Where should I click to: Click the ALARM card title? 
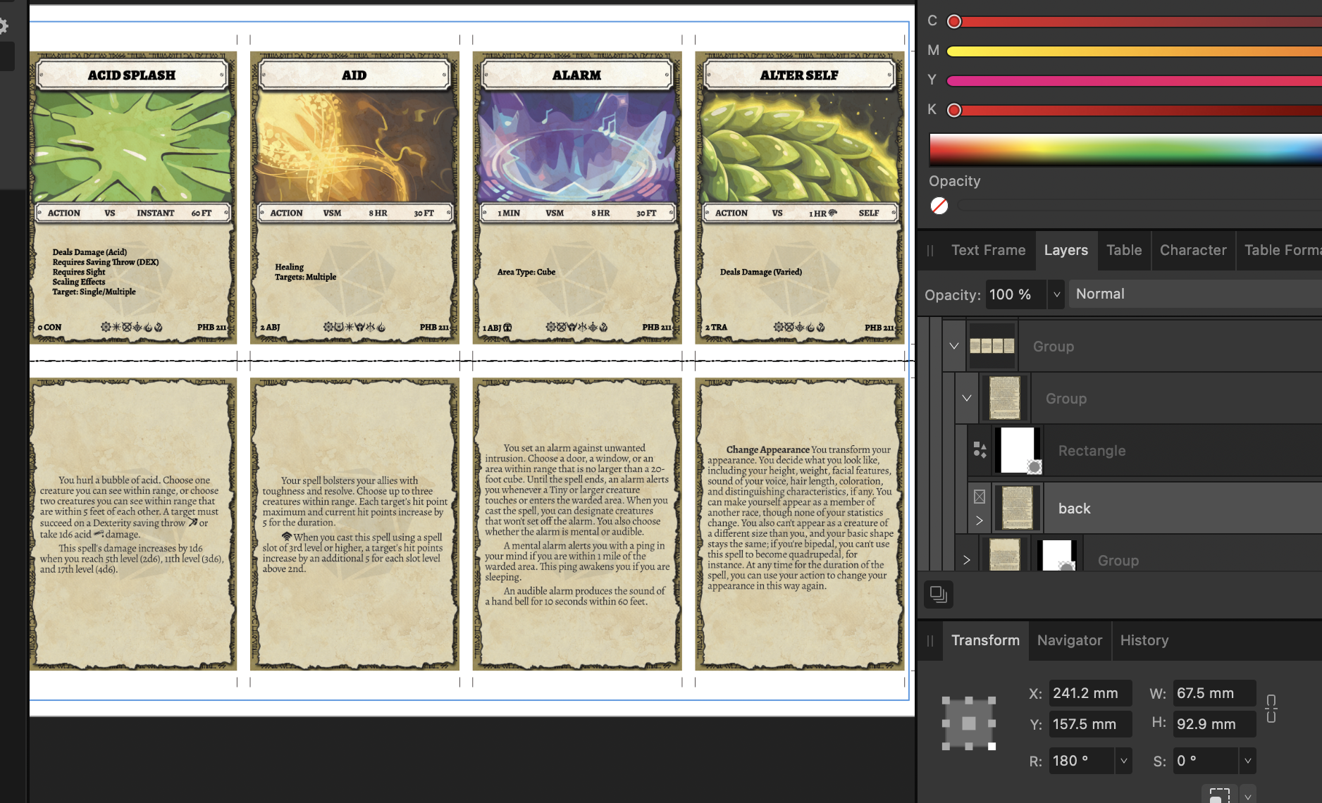coord(576,75)
